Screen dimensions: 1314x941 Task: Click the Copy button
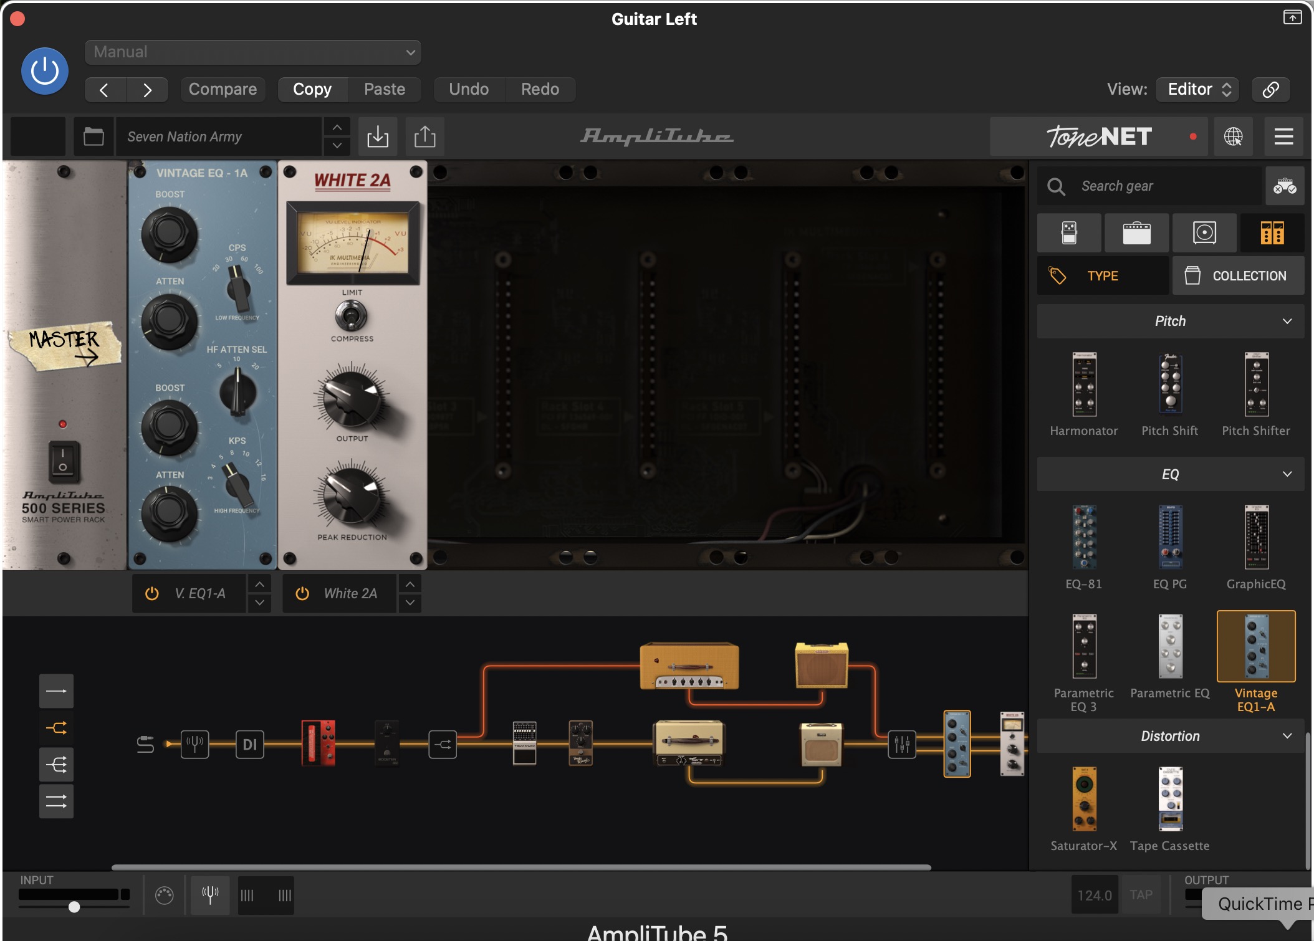312,90
